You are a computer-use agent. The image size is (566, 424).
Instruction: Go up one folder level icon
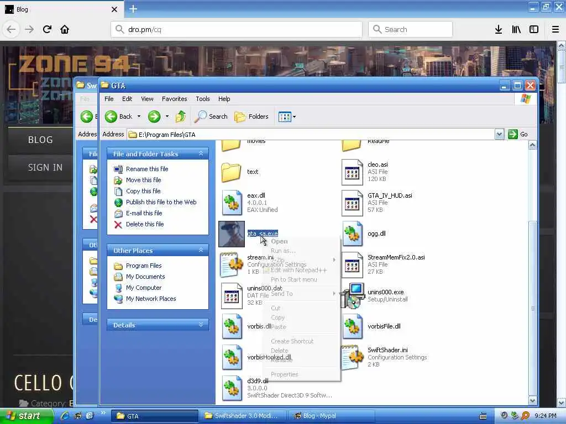pyautogui.click(x=181, y=116)
